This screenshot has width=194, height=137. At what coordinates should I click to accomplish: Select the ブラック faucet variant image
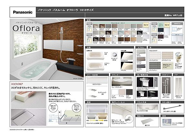153,94
